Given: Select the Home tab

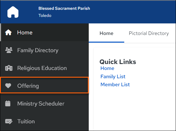Looking at the screenshot, I should 106,33.
